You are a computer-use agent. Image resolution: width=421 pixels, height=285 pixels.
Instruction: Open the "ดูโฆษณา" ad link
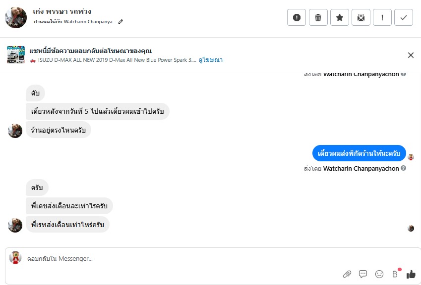click(x=211, y=60)
